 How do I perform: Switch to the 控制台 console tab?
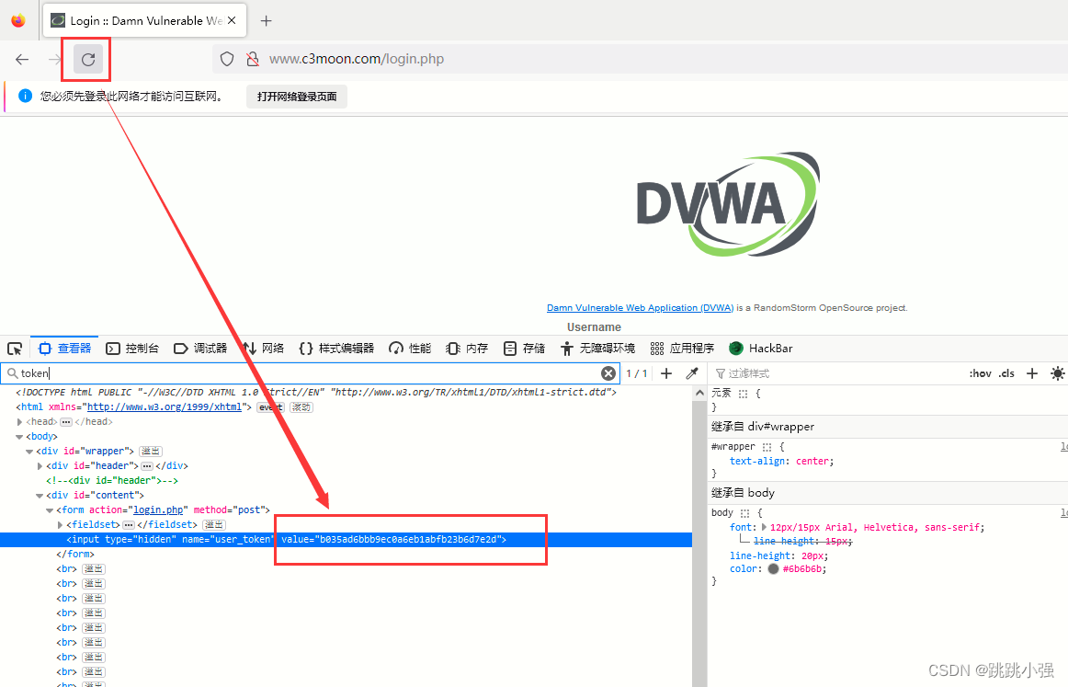(132, 349)
